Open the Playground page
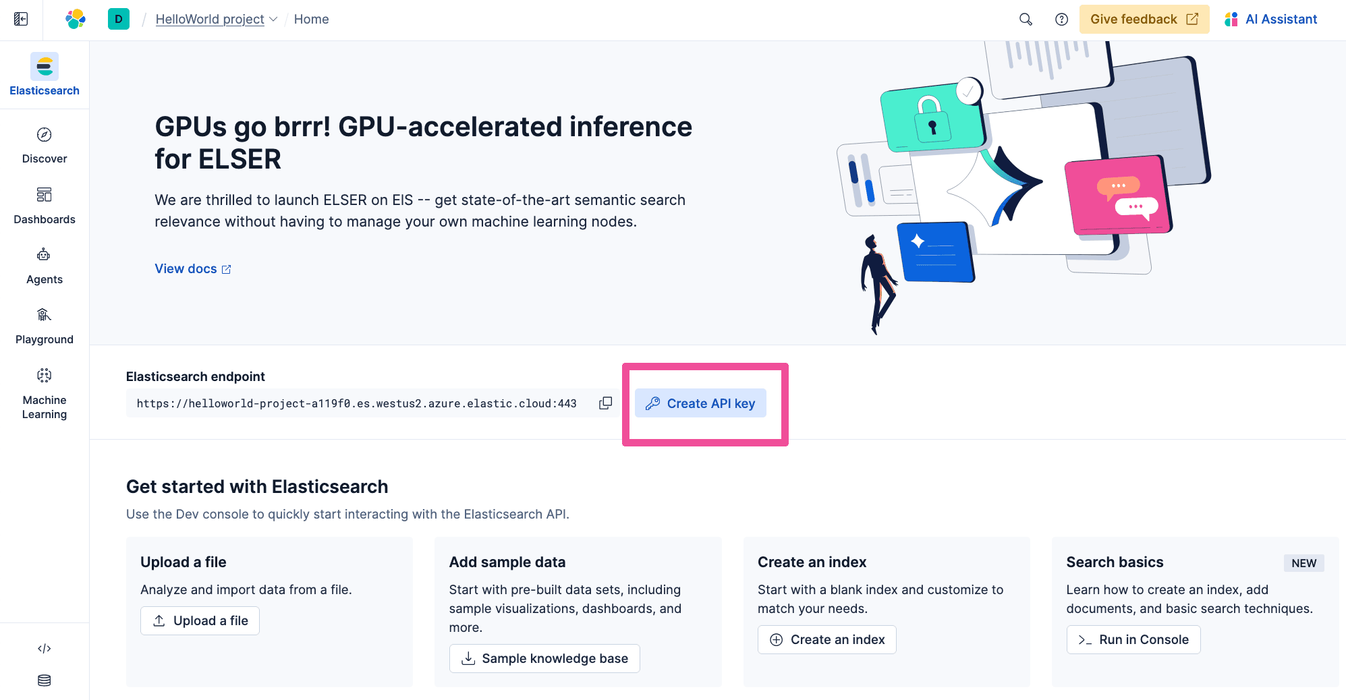This screenshot has height=700, width=1346. pos(45,325)
